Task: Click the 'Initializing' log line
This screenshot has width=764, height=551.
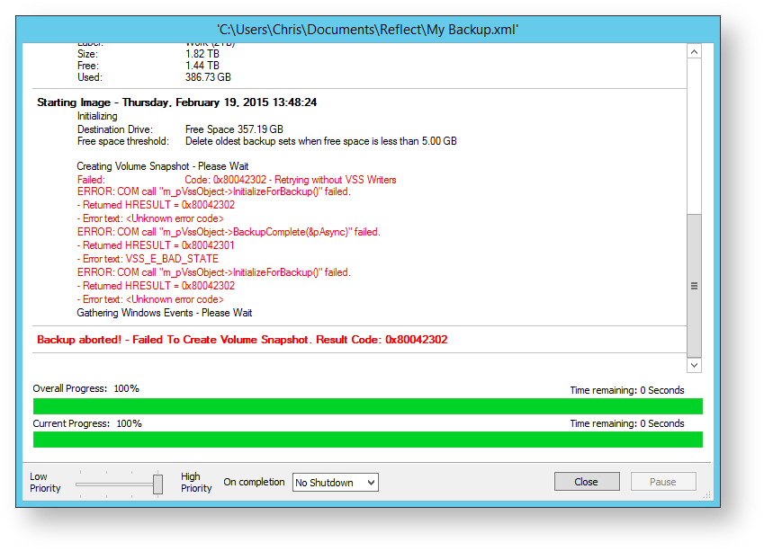Action: coord(97,116)
